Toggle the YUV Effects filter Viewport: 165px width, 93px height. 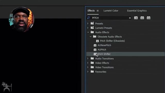pyautogui.click(x=148, y=18)
